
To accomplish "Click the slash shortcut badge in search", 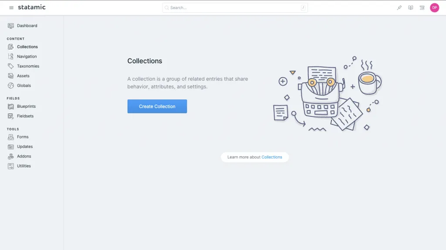I will [x=303, y=8].
